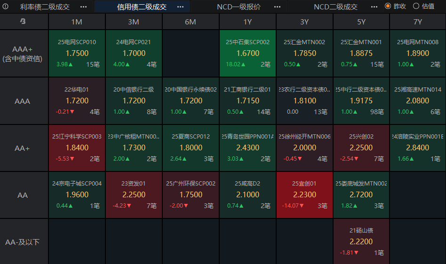This screenshot has width=446, height=264.
Task: Click the 7Y column header
Action: (418, 22)
